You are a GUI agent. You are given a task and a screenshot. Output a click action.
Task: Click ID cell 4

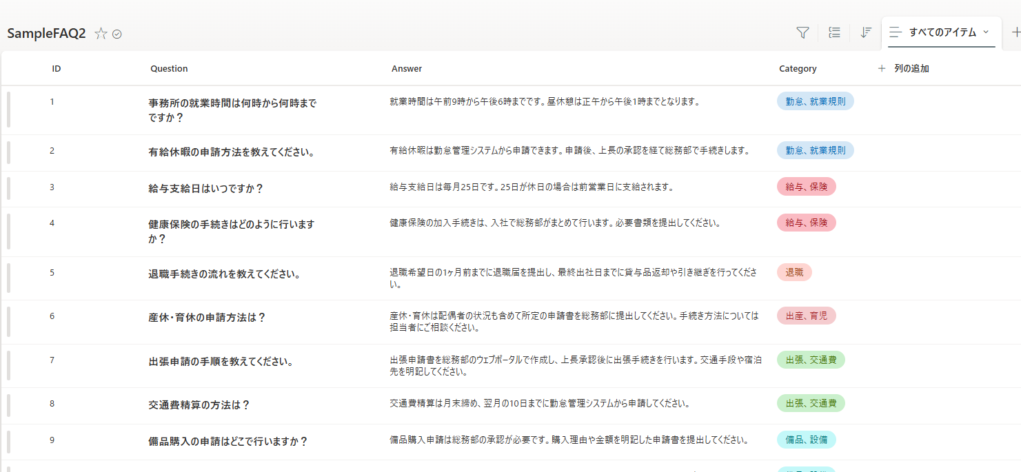52,223
